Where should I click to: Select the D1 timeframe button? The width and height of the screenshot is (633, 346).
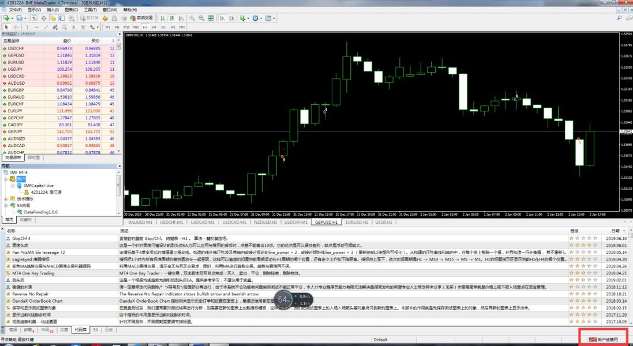pos(163,27)
